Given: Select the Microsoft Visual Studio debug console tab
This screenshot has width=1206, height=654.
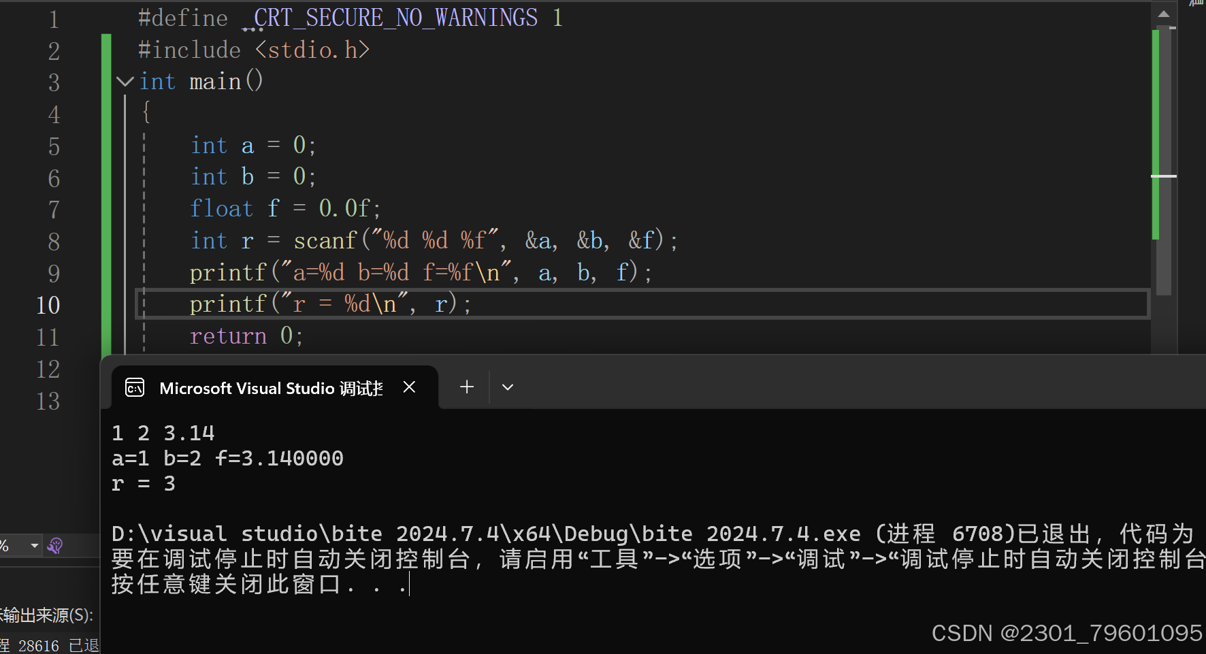Looking at the screenshot, I should (275, 388).
